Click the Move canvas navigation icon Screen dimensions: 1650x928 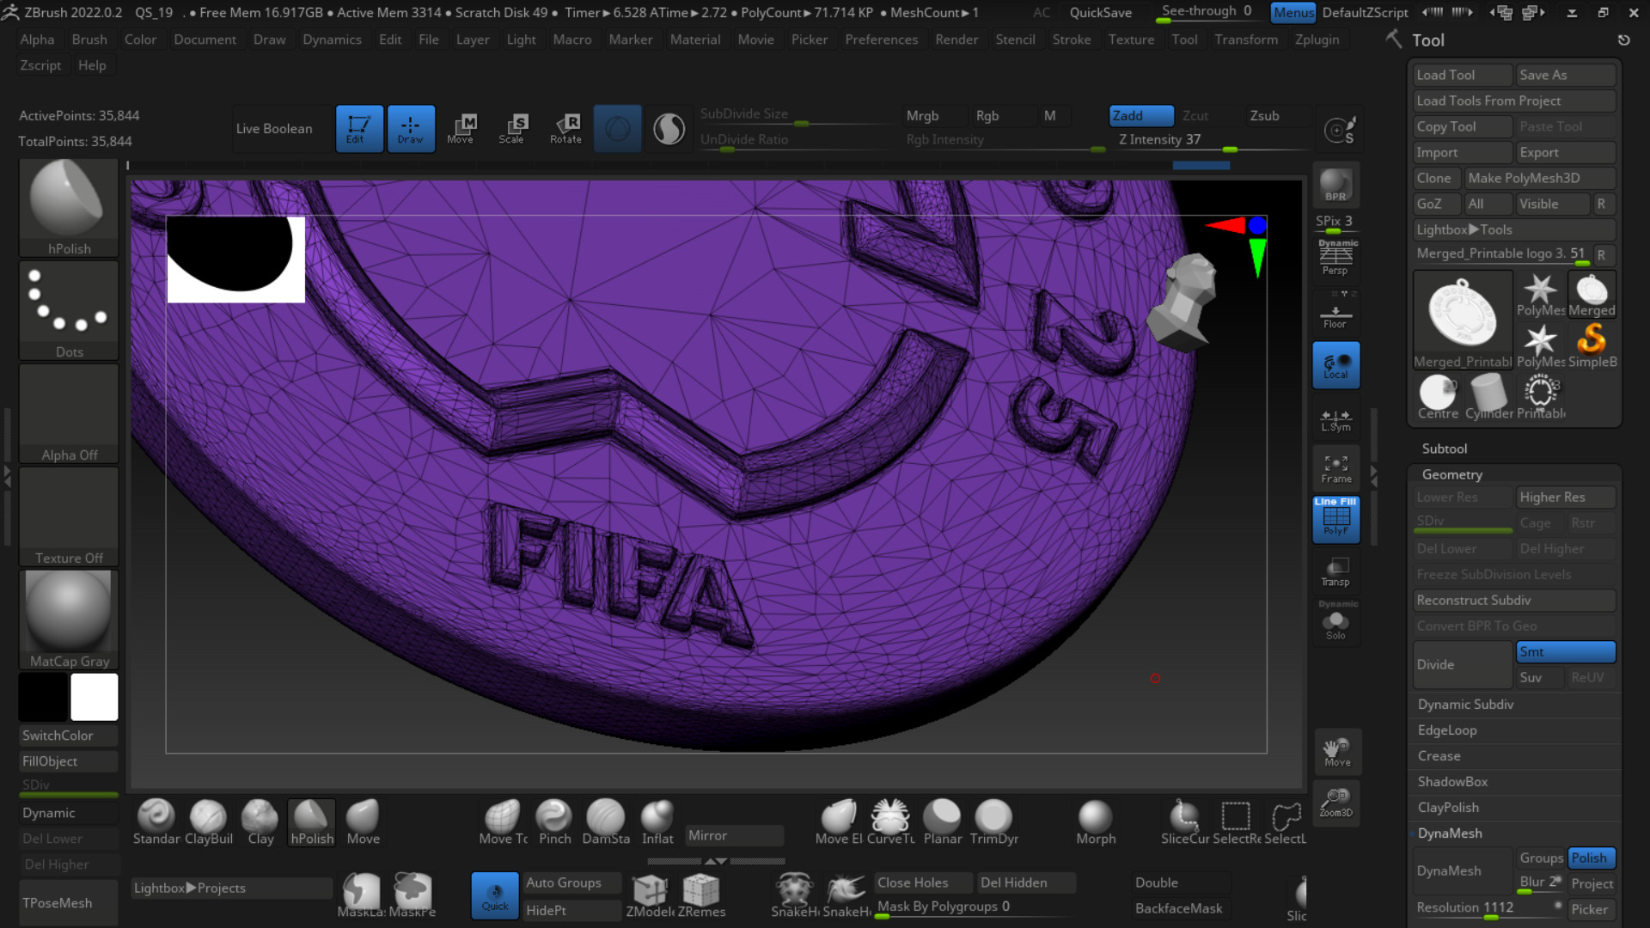1336,752
